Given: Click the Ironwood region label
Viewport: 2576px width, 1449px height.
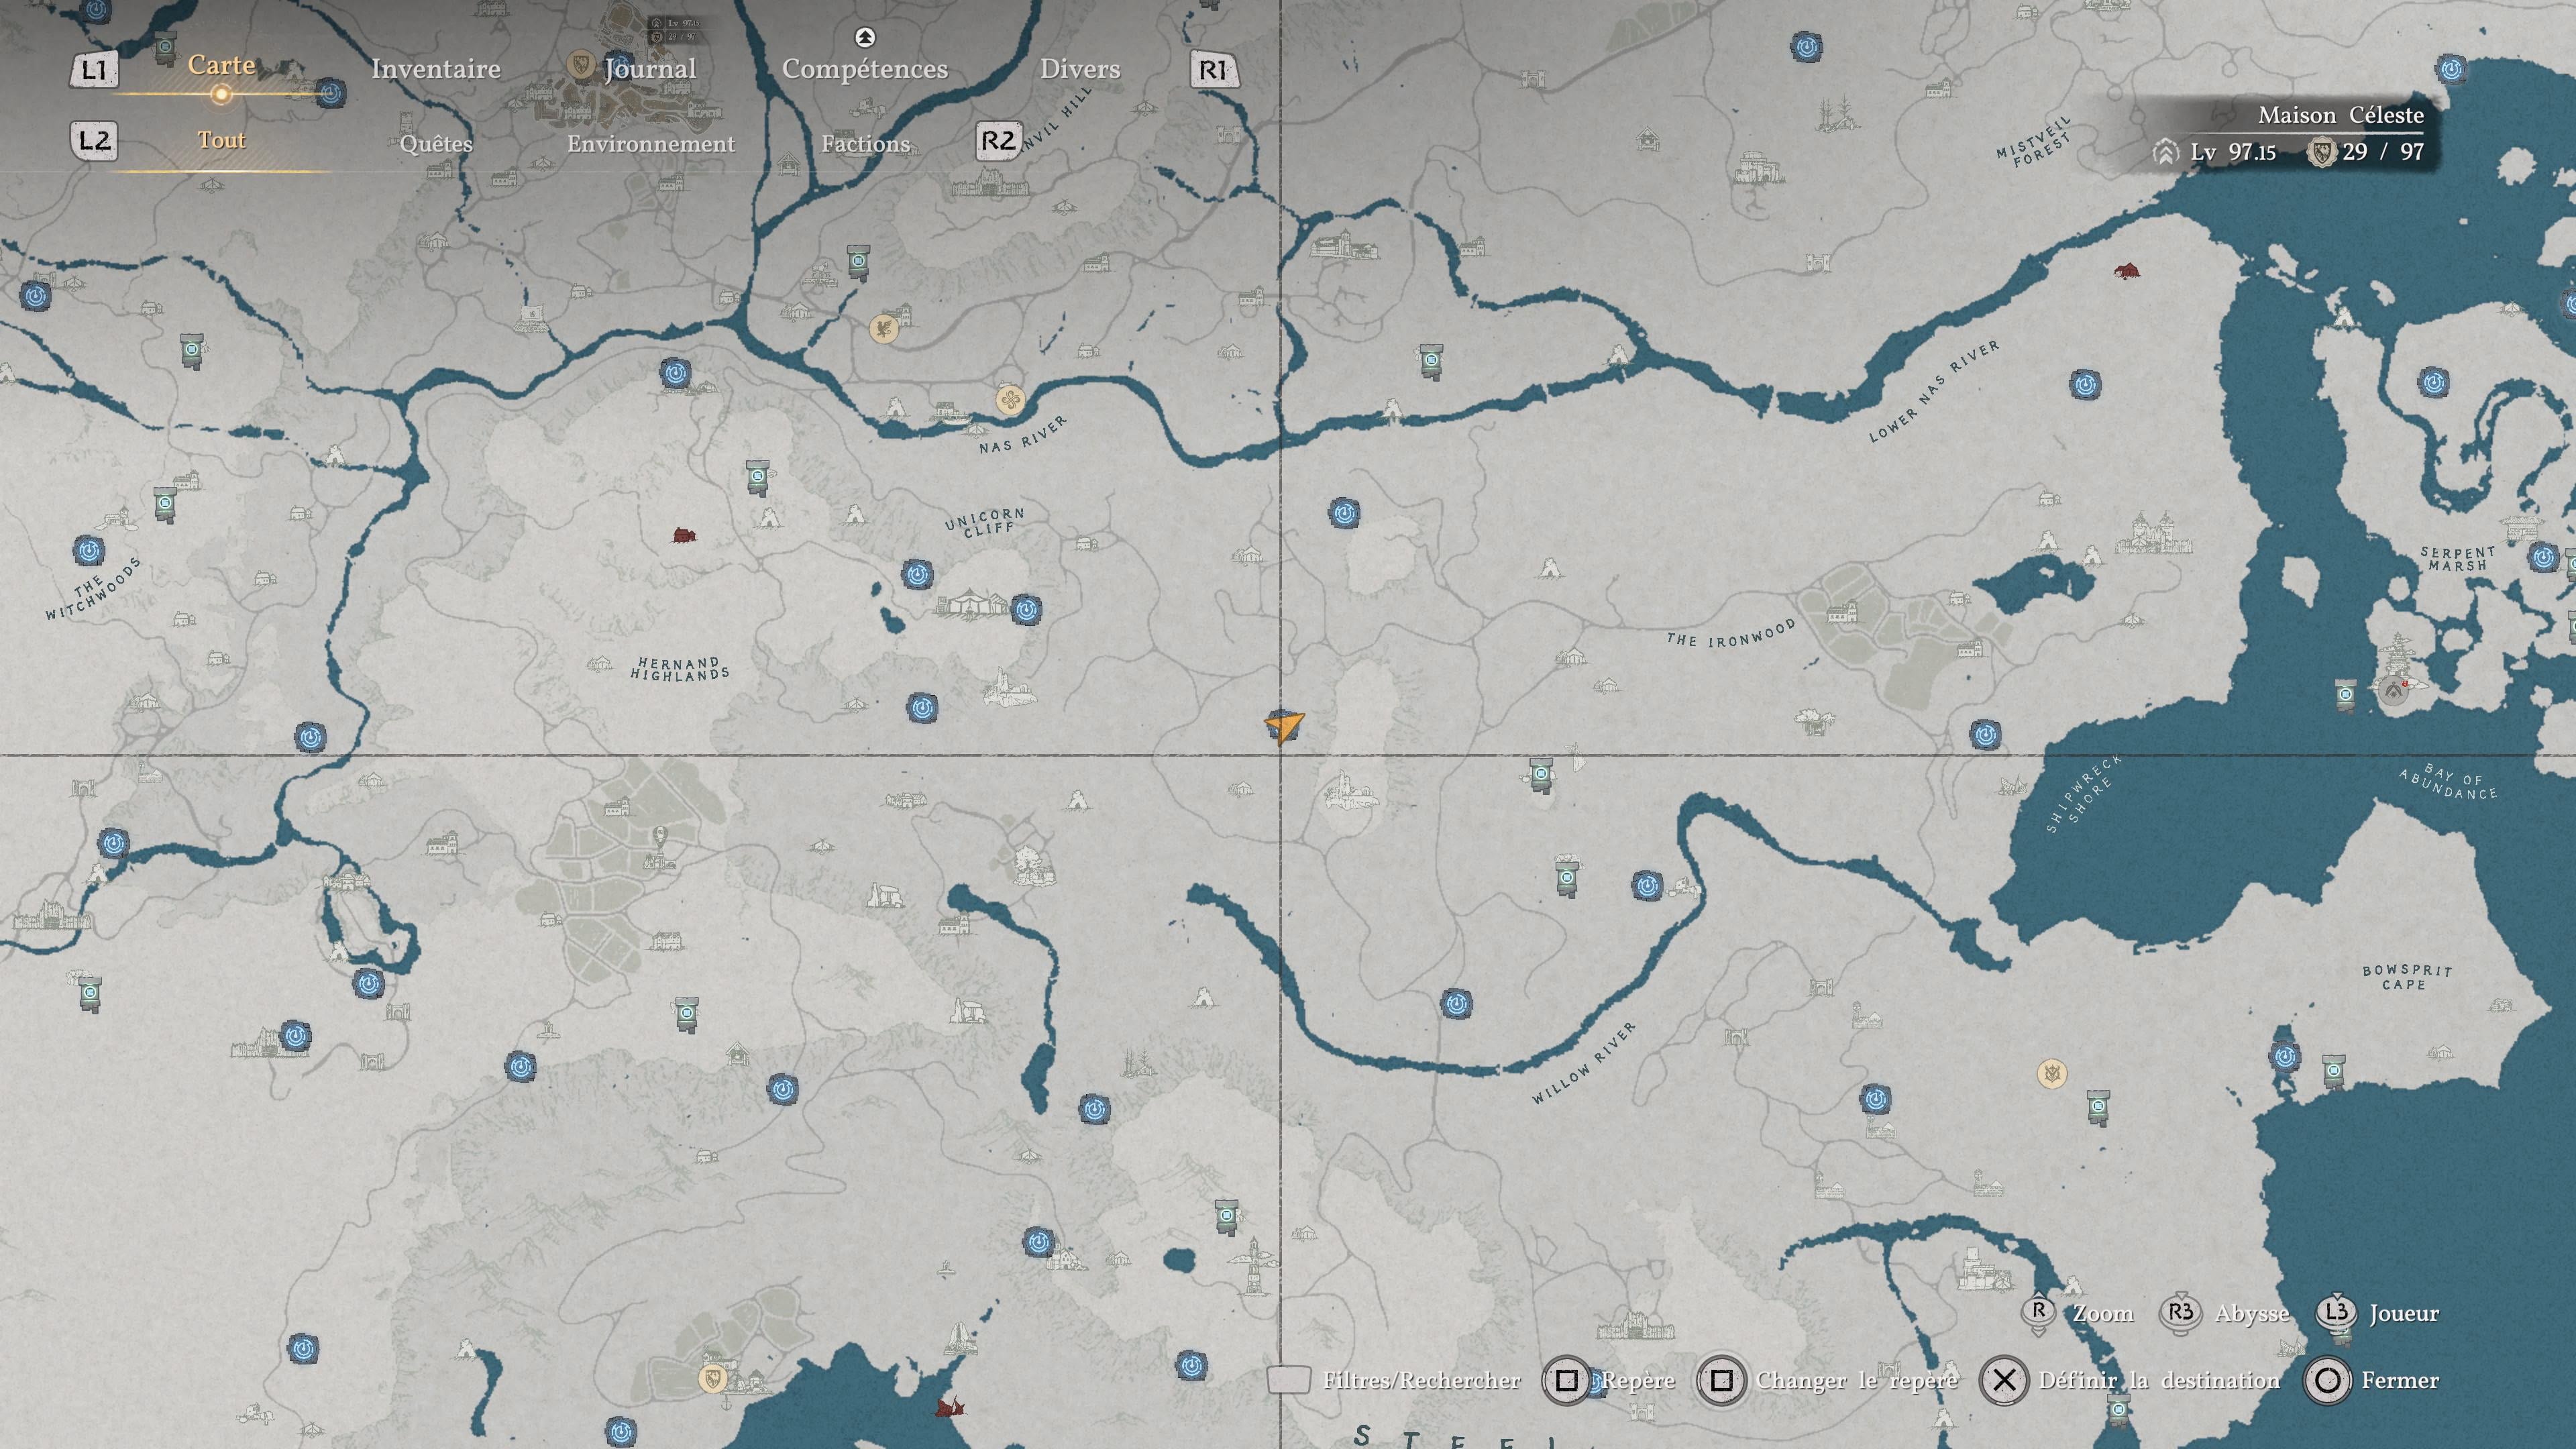Looking at the screenshot, I should tap(1731, 634).
